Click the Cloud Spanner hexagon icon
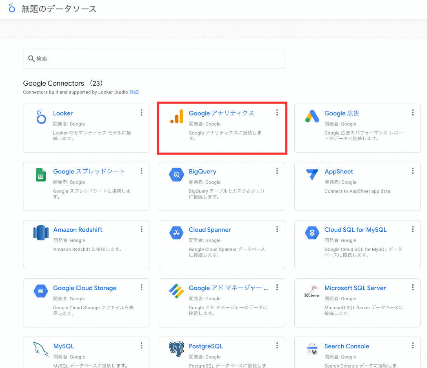Image resolution: width=427 pixels, height=368 pixels. pos(176,233)
